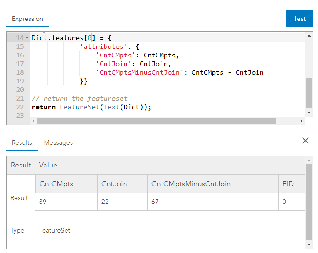318x253 pixels.
Task: Place cursor on the return FeatureSet line
Action: (91, 107)
